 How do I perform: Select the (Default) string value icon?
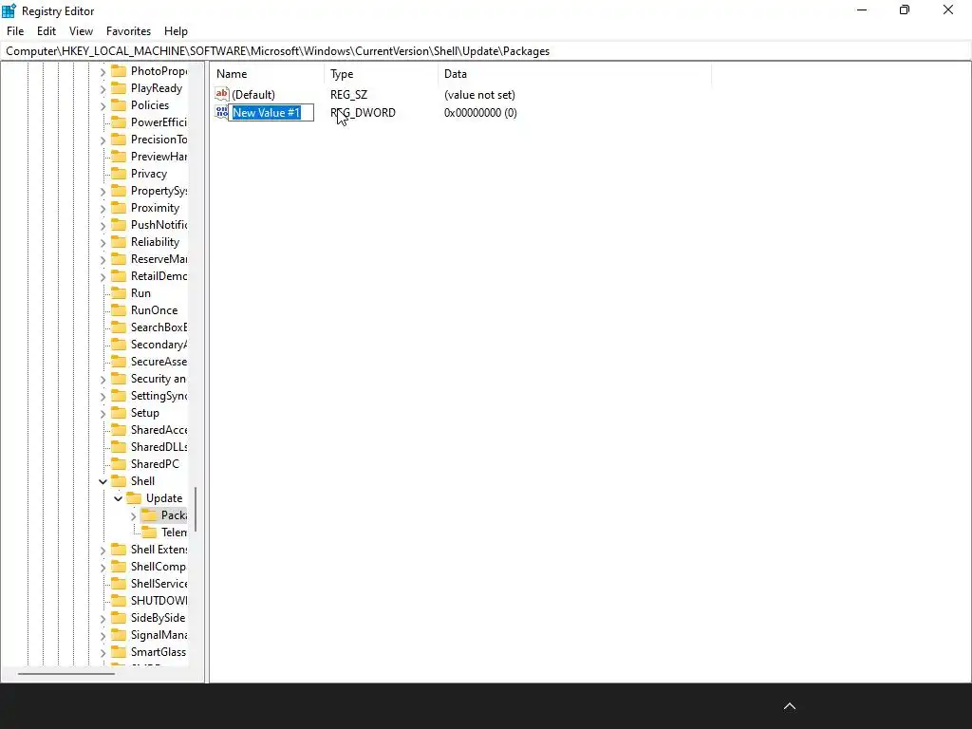tap(222, 94)
